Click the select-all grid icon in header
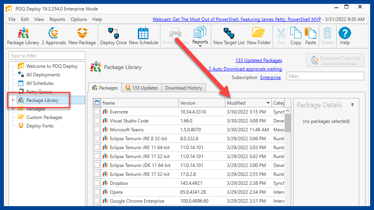This screenshot has width=374, height=210. tap(97, 103)
